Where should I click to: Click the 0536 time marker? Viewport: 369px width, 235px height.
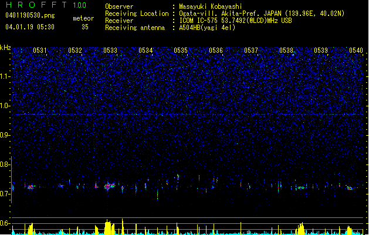tap(216, 50)
